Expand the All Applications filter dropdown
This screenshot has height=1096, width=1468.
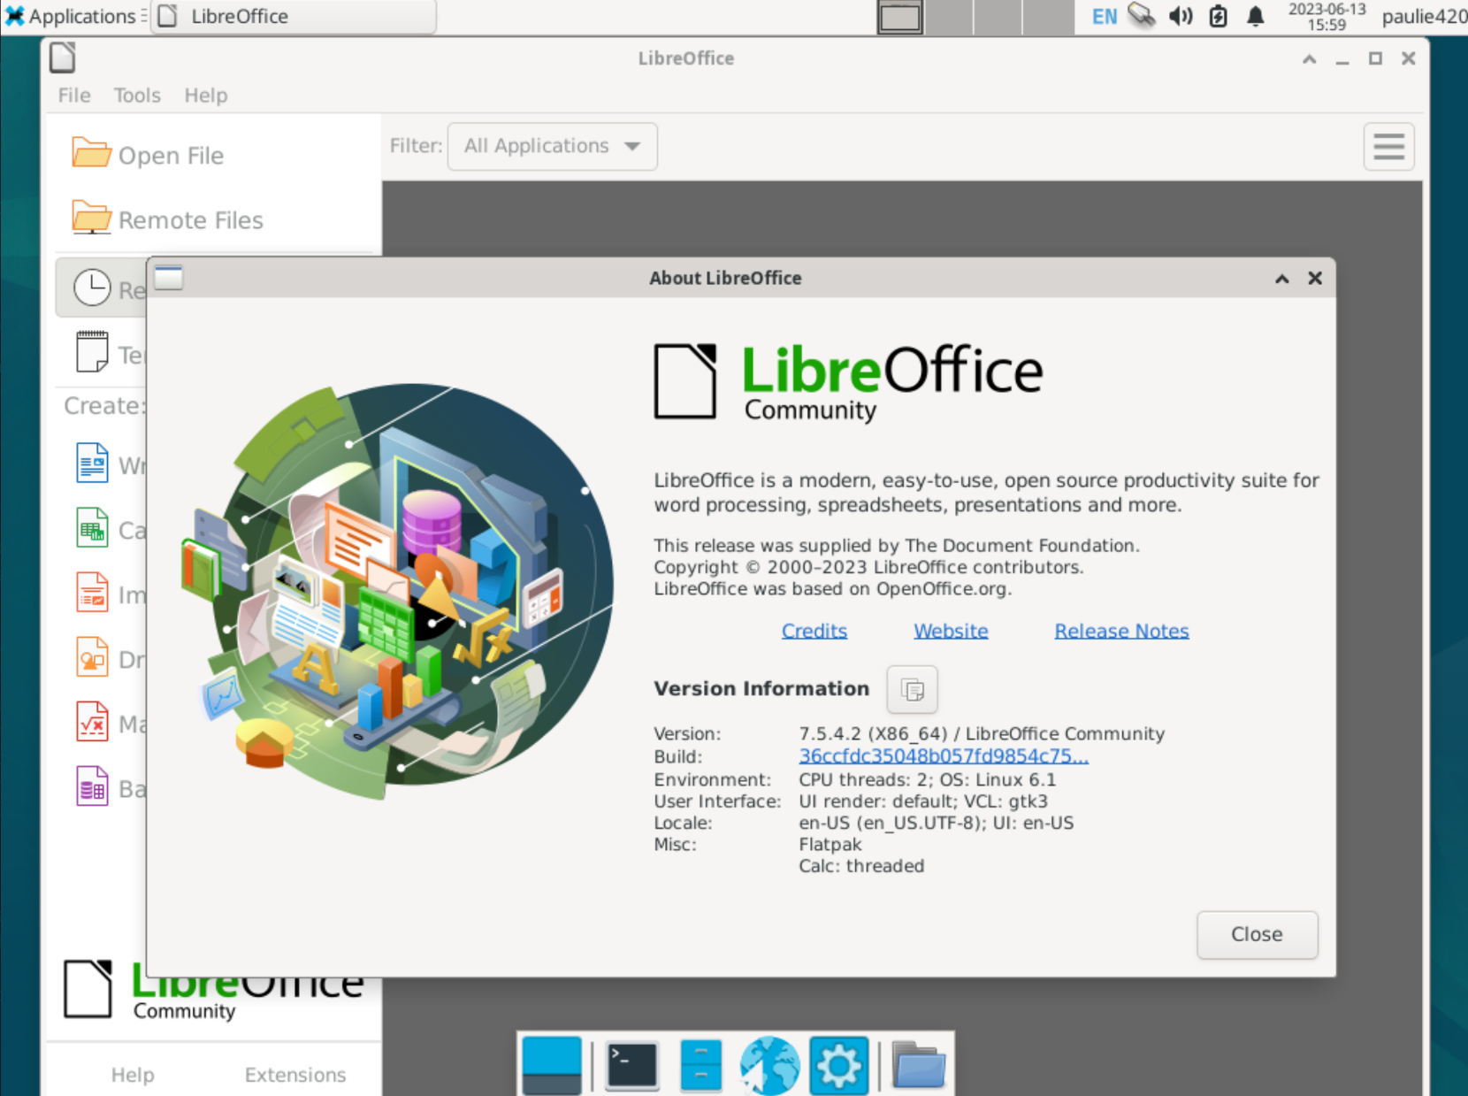coord(553,146)
